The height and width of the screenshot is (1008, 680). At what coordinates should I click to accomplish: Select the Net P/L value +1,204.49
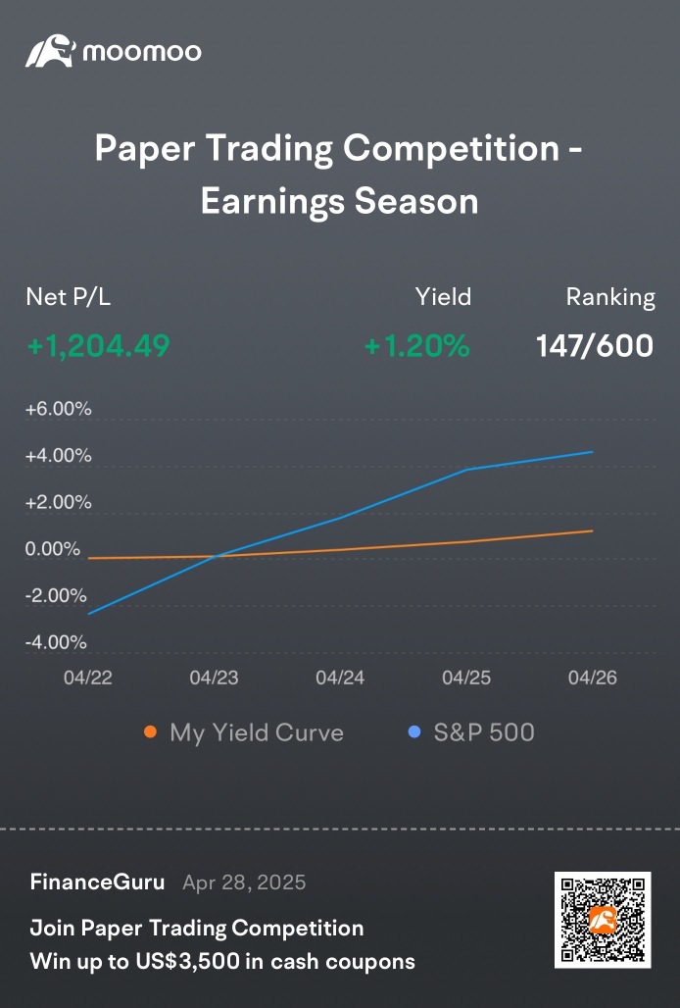pyautogui.click(x=98, y=346)
